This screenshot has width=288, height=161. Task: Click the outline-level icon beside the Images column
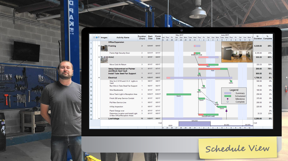click(99, 37)
